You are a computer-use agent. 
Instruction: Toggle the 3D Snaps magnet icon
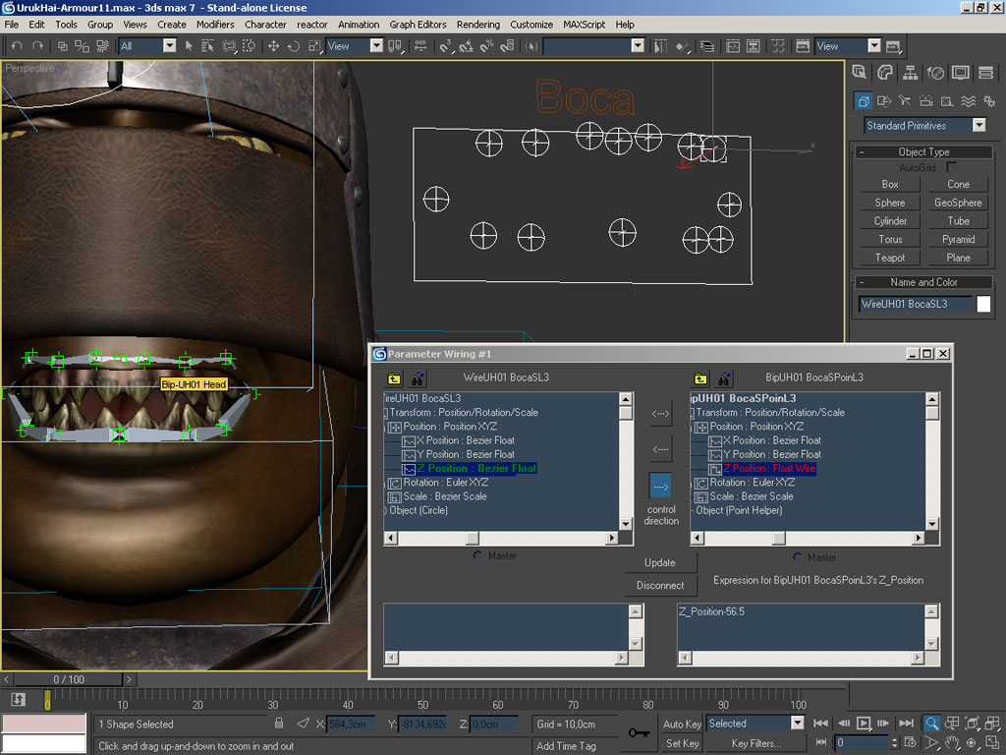pyautogui.click(x=445, y=46)
